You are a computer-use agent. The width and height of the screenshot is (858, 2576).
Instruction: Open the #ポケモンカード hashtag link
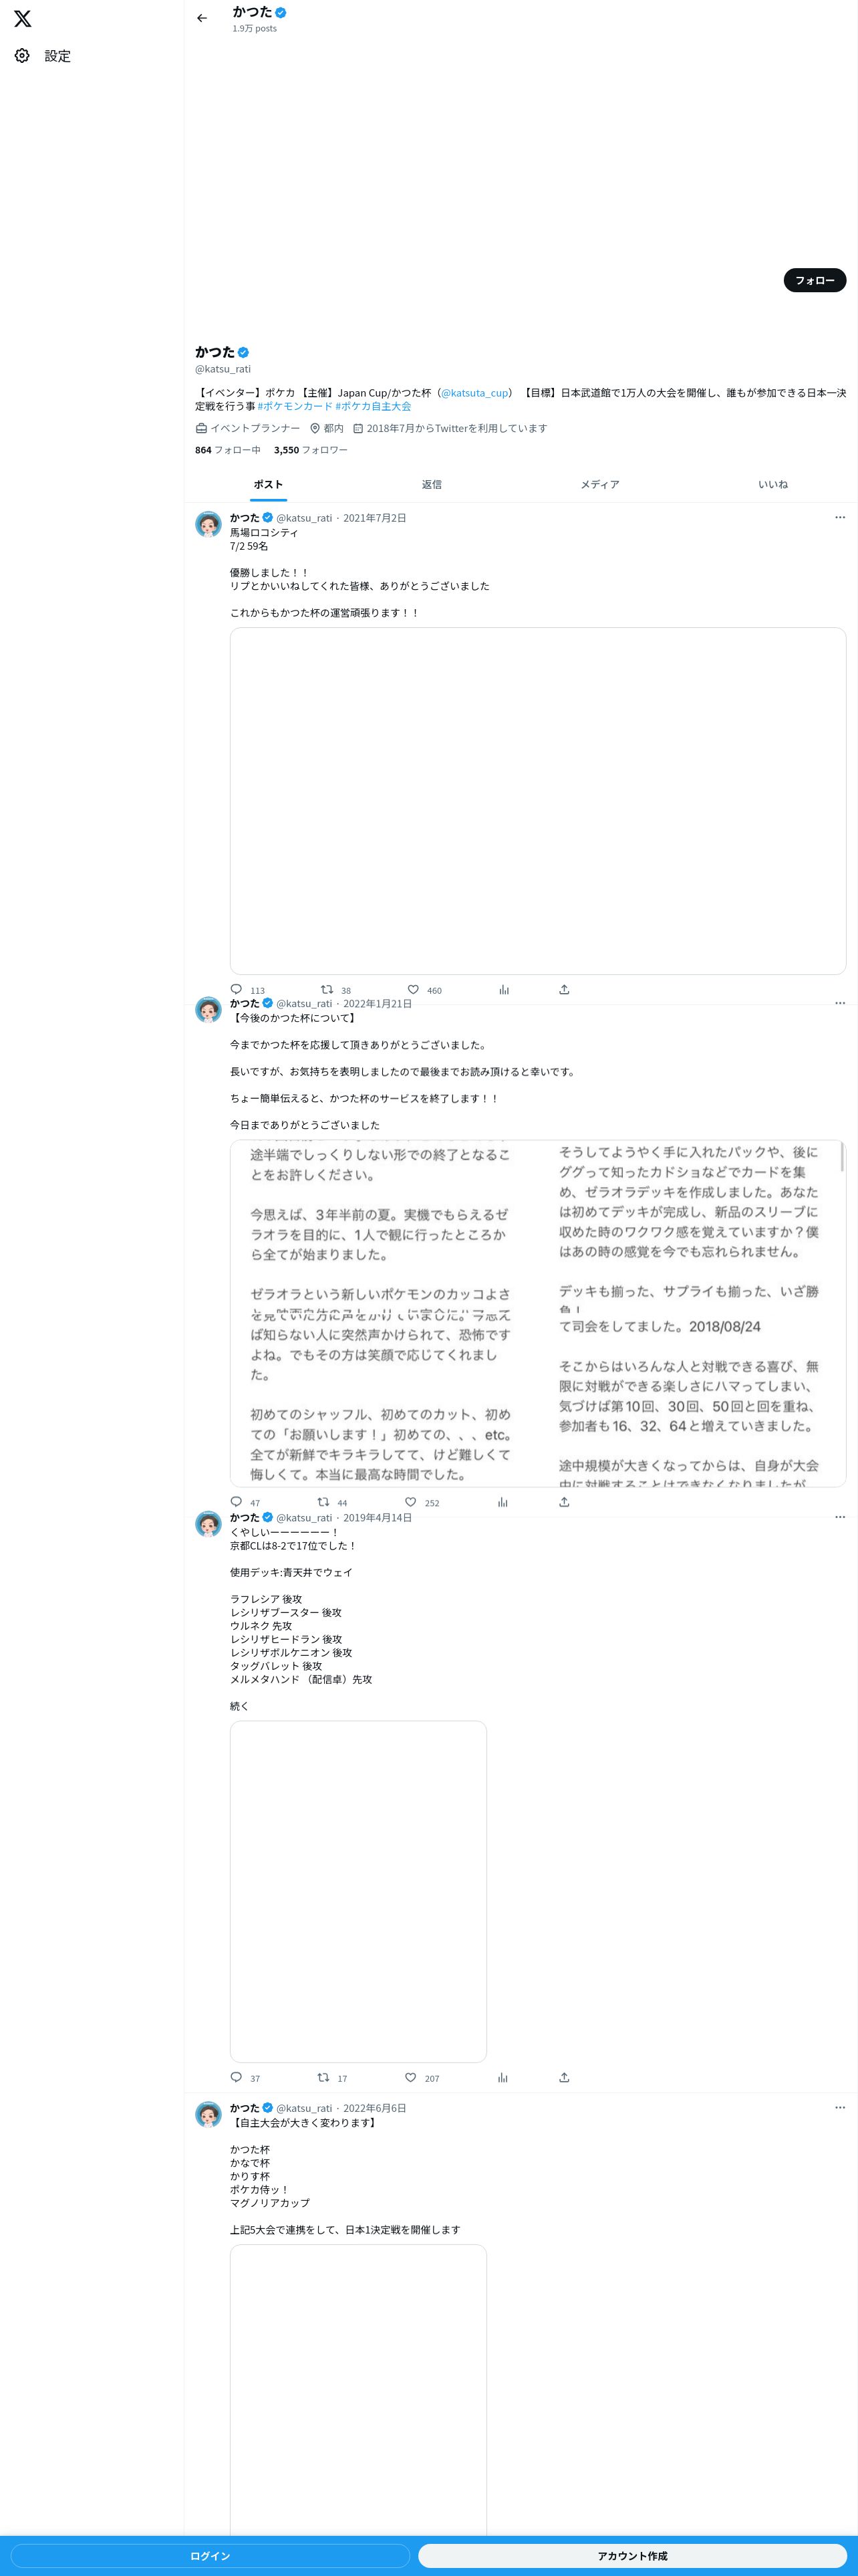[x=295, y=406]
